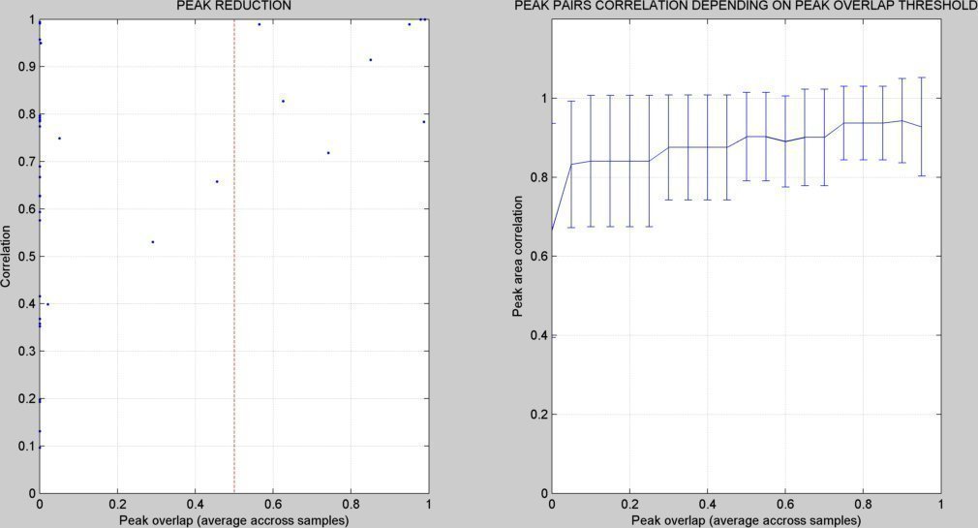Select the data point near overlap 0.29

[153, 241]
